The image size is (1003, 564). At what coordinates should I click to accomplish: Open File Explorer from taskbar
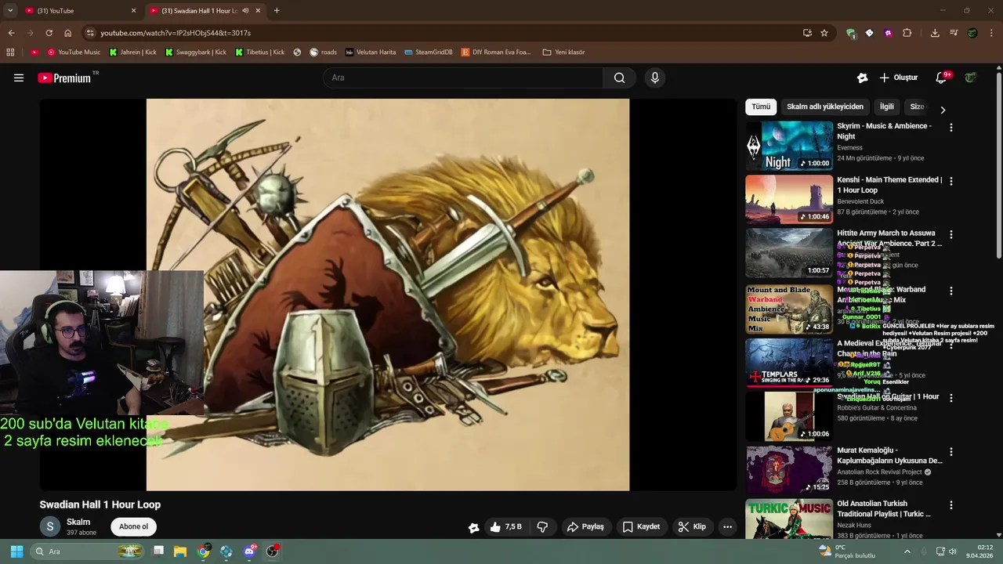point(180,551)
